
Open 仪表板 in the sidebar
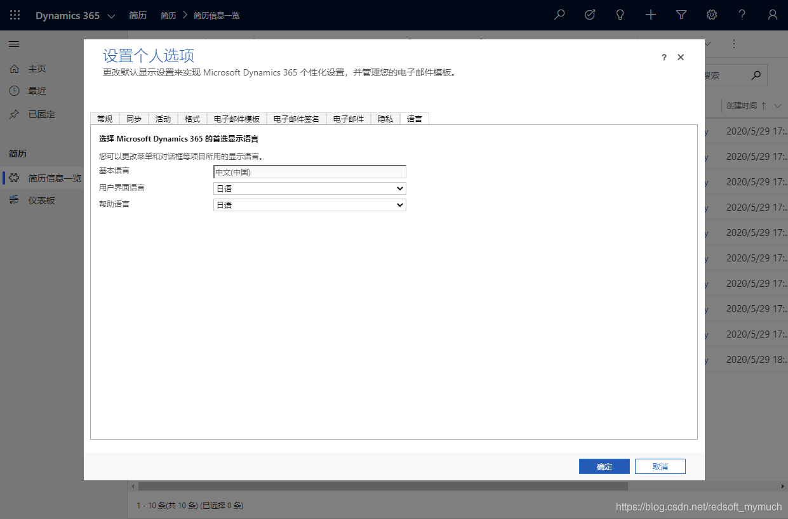[x=42, y=200]
